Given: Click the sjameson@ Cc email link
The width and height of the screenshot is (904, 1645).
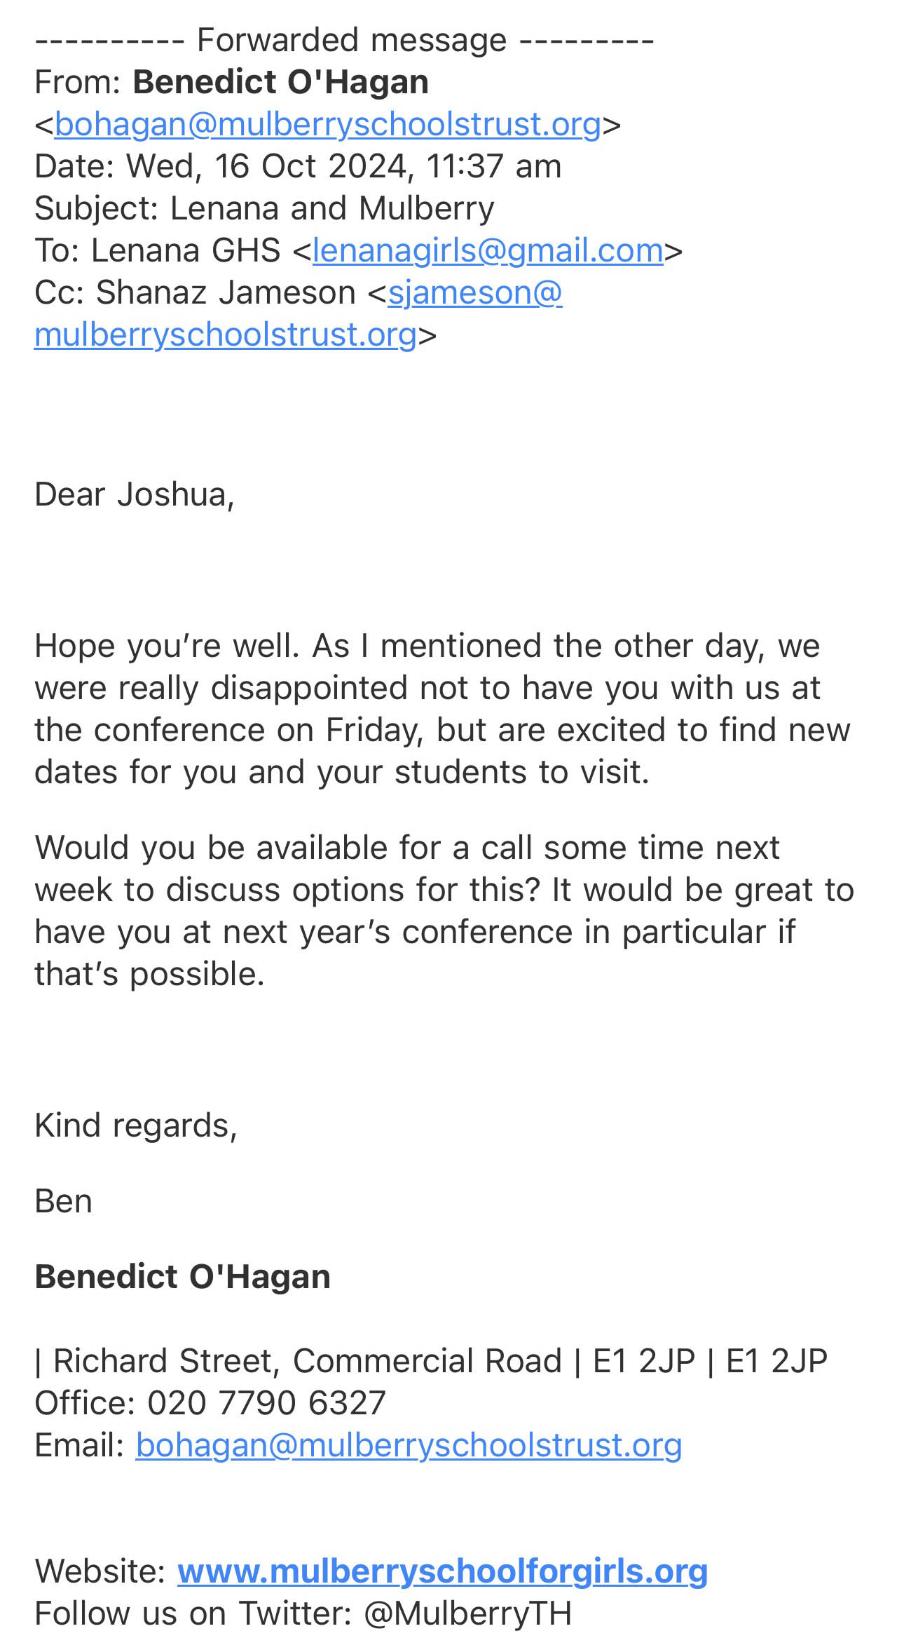Looking at the screenshot, I should click(x=474, y=293).
